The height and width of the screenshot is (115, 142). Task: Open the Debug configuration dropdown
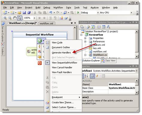98,13
